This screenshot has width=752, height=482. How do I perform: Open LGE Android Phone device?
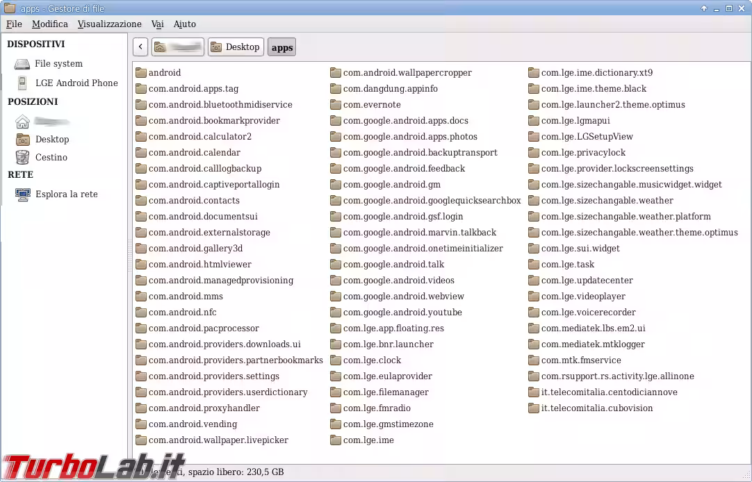coord(76,83)
